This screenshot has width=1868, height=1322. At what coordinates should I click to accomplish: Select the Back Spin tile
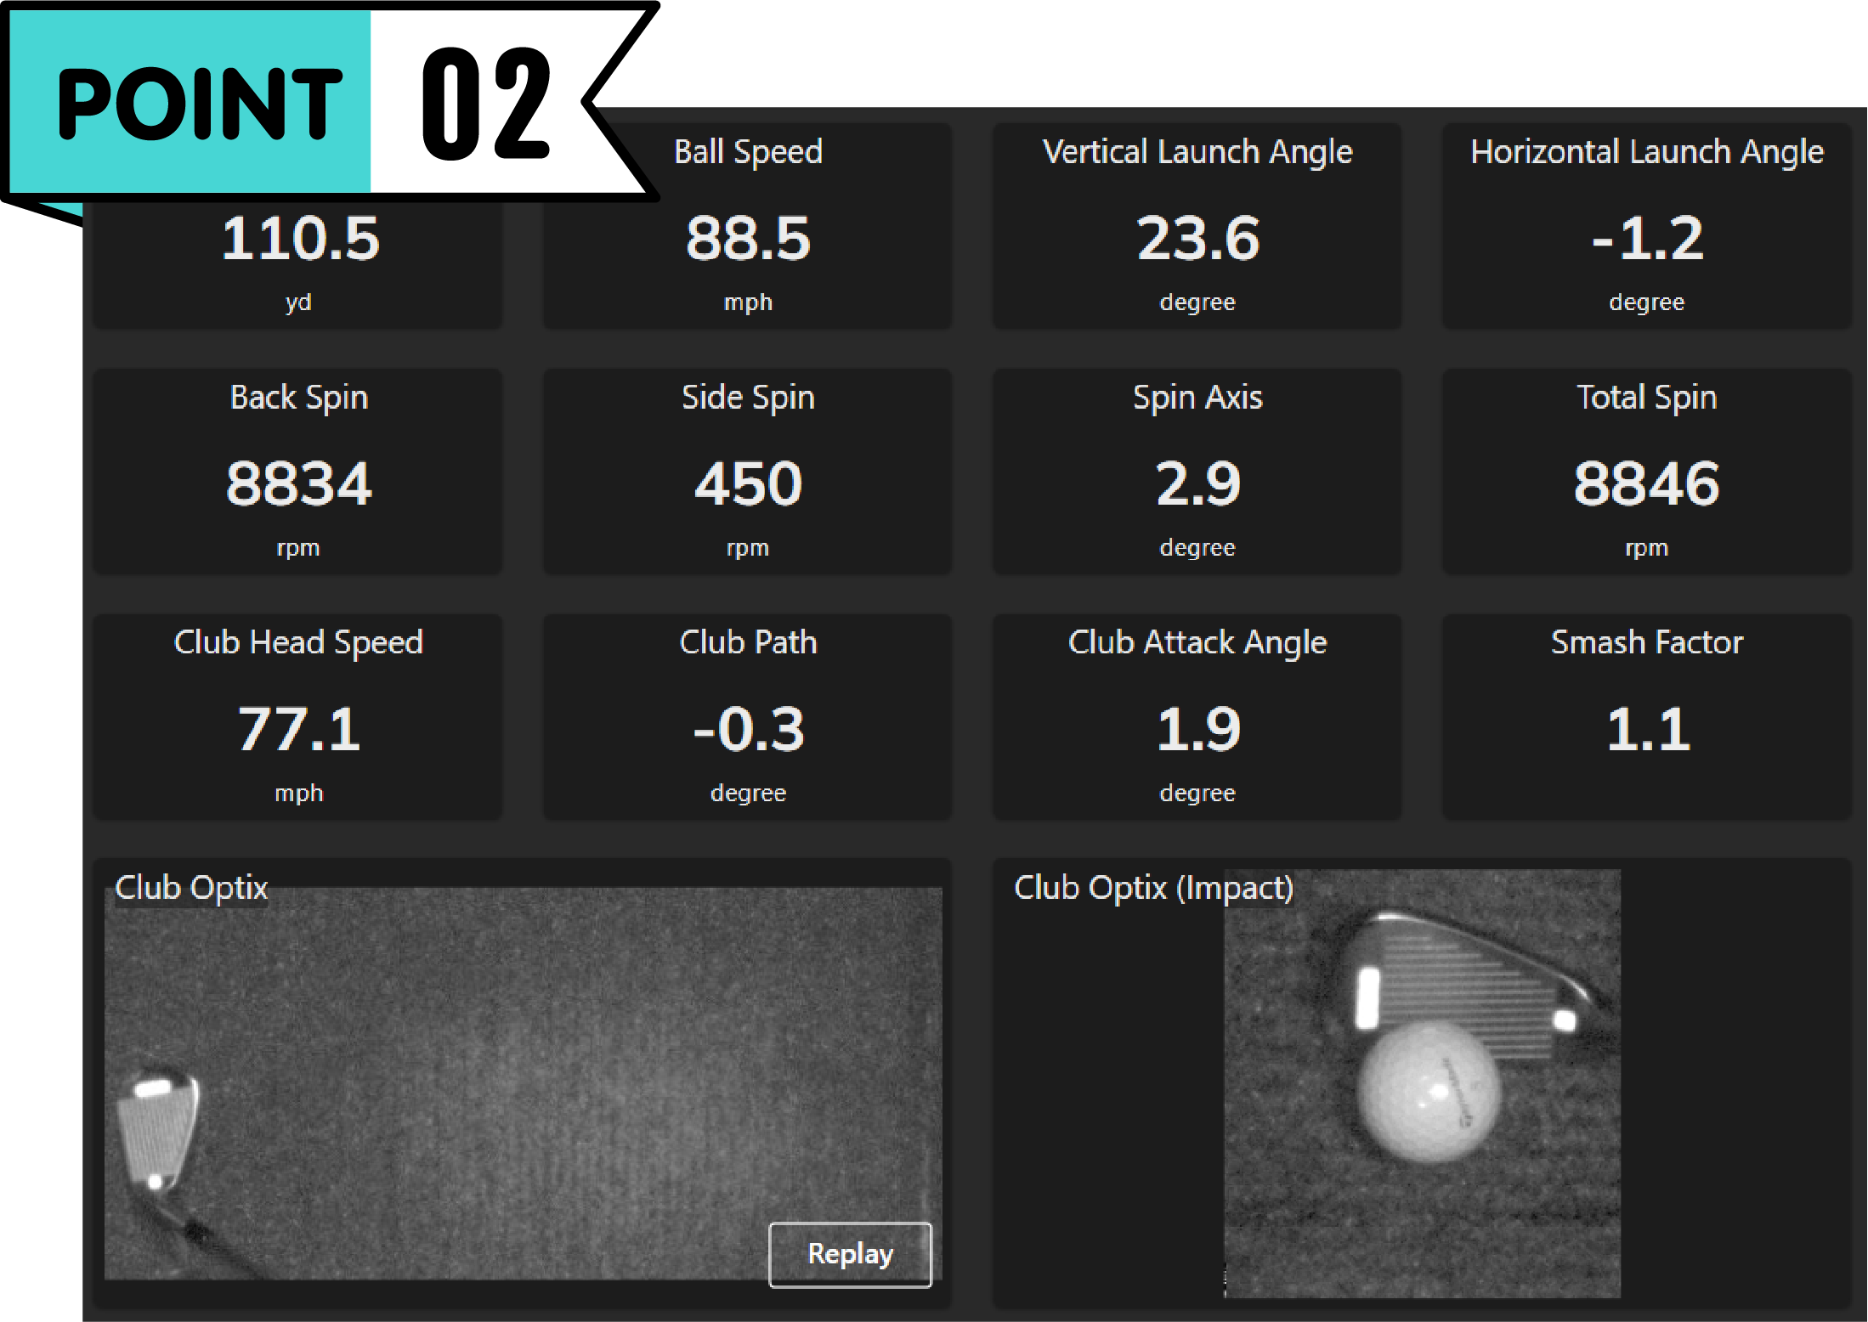[x=297, y=472]
